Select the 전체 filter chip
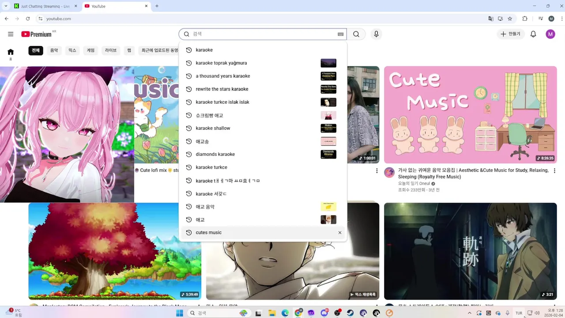 (36, 50)
